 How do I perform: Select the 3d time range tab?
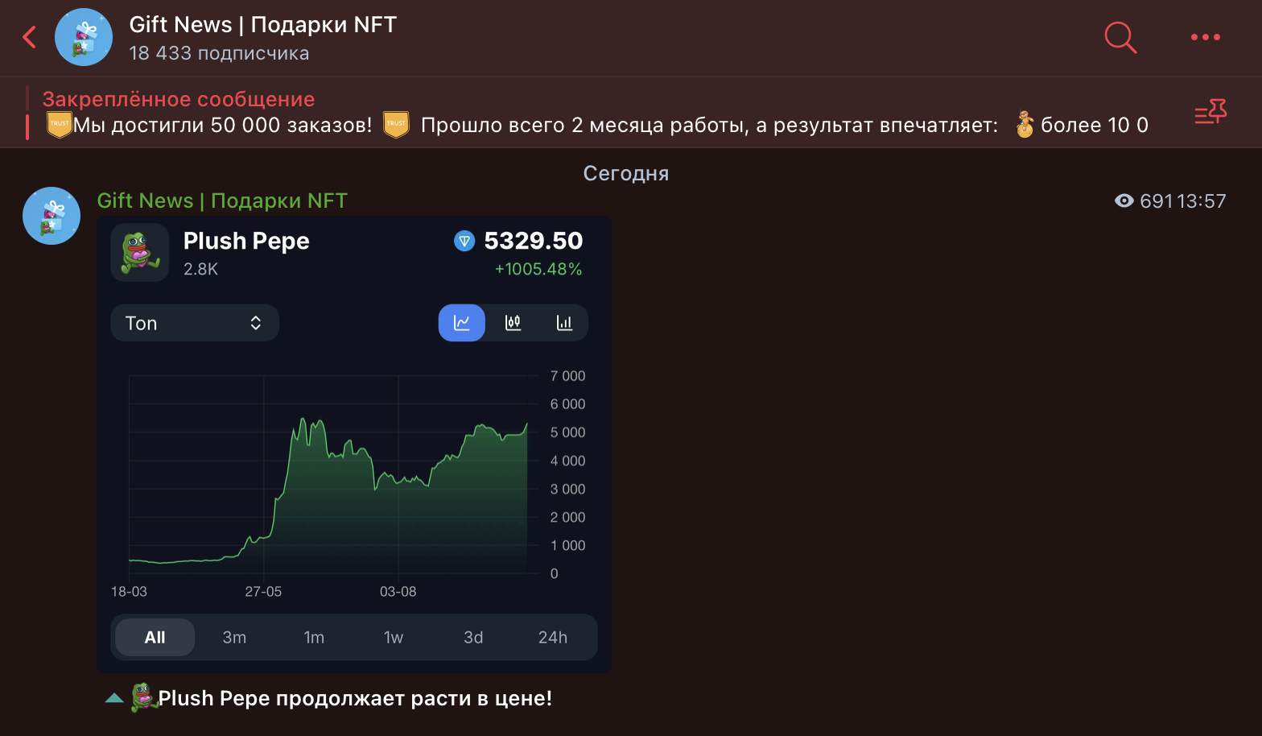point(473,638)
